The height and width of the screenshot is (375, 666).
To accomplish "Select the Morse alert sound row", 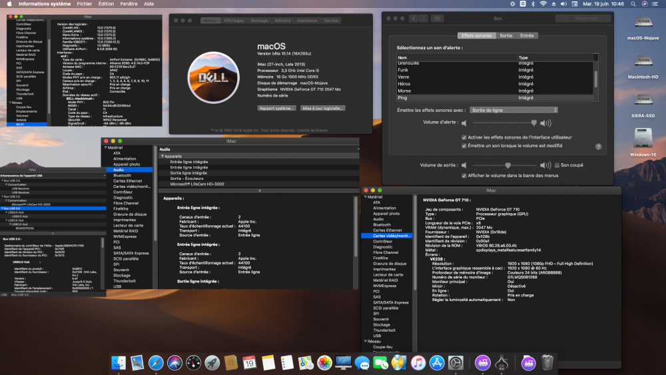I will tap(495, 91).
